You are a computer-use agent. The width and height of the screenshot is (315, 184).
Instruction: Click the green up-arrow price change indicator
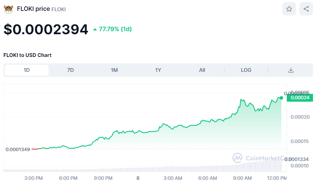[95, 29]
